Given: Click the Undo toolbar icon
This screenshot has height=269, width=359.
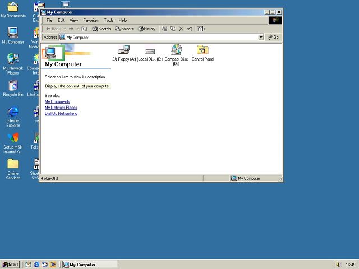Looking at the screenshot, I should pyautogui.click(x=190, y=29).
